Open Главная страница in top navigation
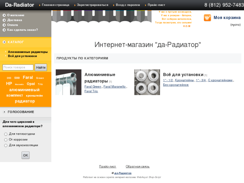The height and width of the screenshot is (183, 244). pyautogui.click(x=56, y=5)
